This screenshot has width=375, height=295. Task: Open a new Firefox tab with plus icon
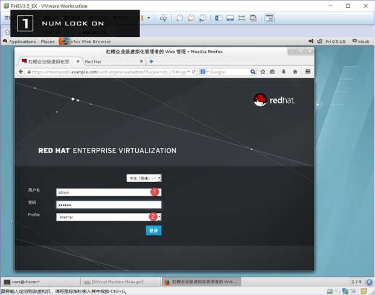[151, 62]
